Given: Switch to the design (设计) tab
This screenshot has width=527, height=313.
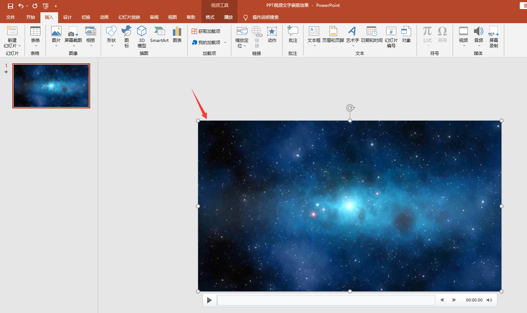Looking at the screenshot, I should click(x=67, y=17).
